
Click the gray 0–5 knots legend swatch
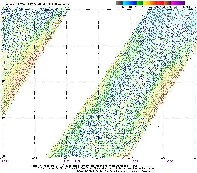(x=119, y=3)
